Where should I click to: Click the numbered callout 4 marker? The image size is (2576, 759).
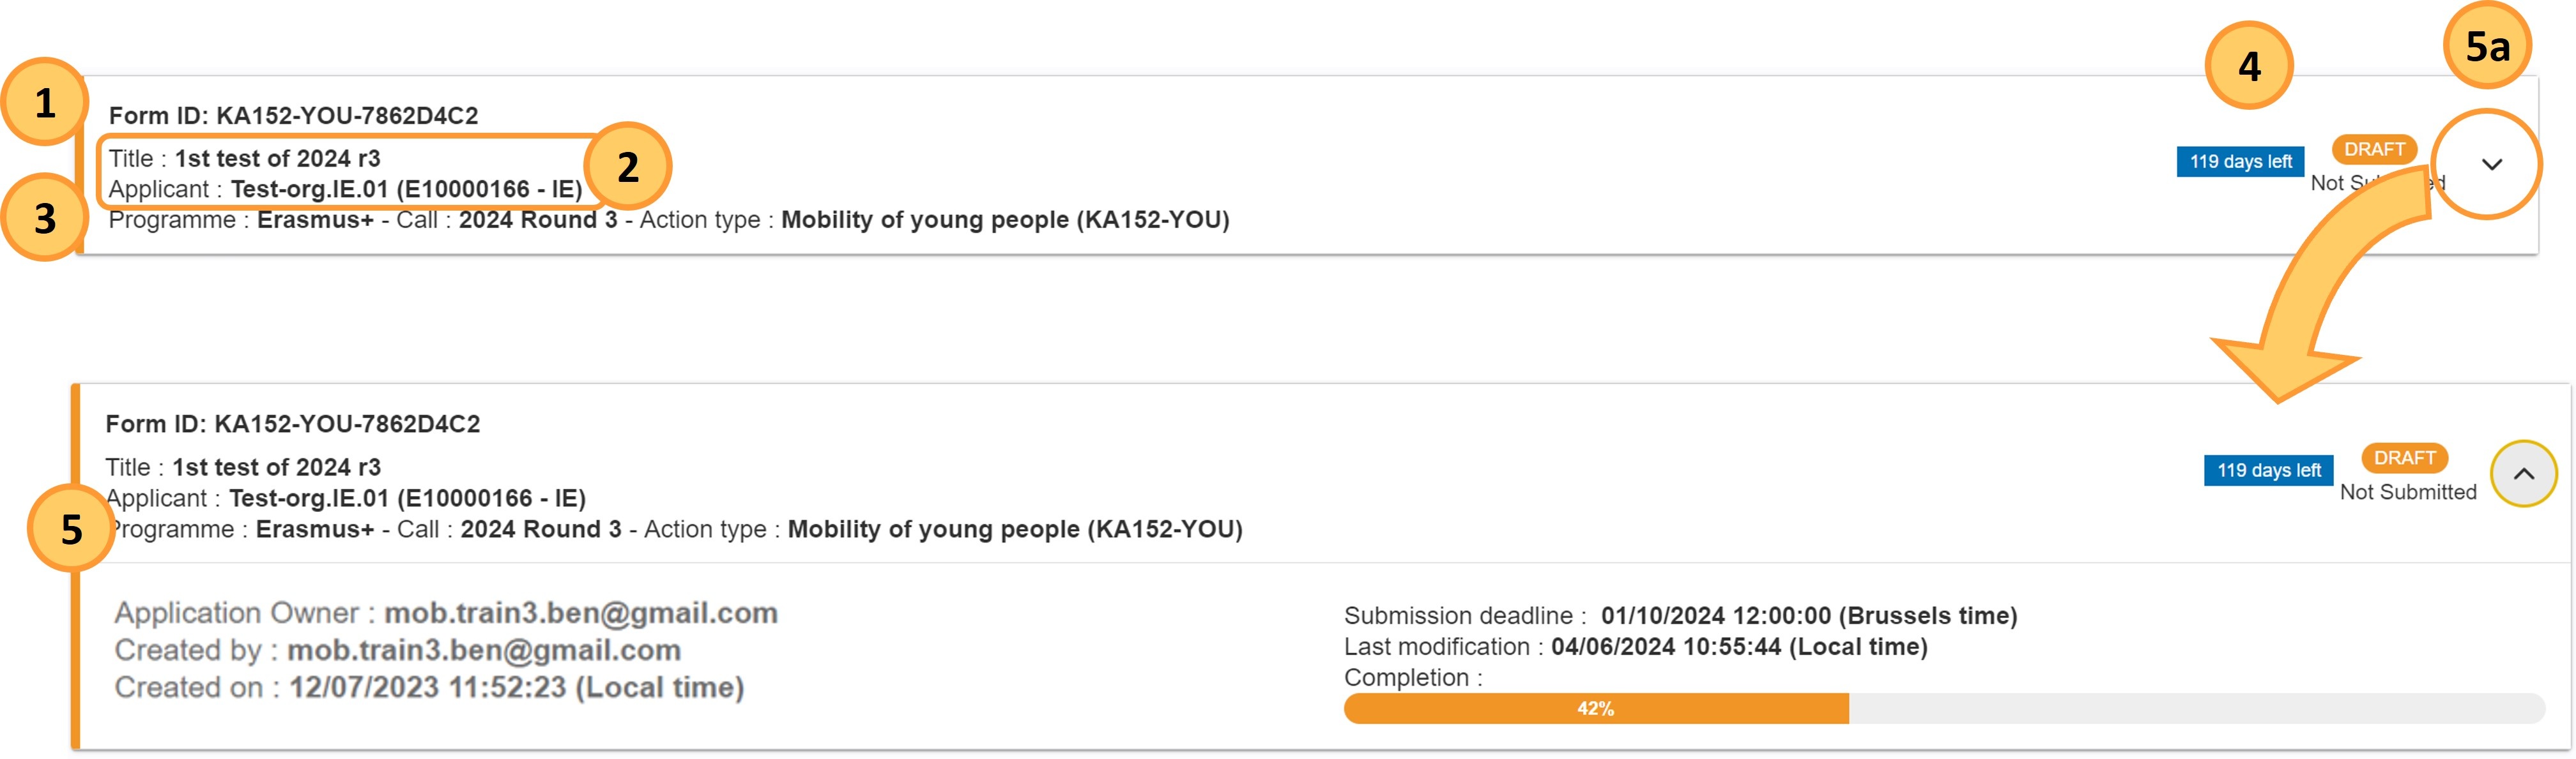point(2249,66)
